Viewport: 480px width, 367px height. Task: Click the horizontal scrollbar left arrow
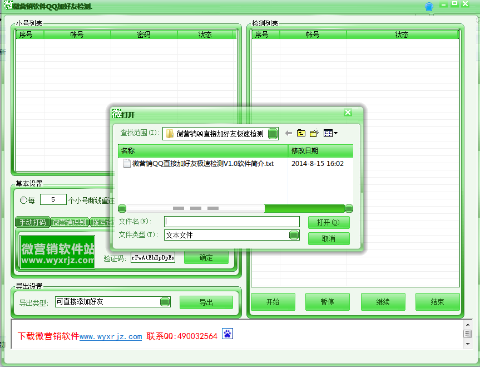tap(122, 208)
